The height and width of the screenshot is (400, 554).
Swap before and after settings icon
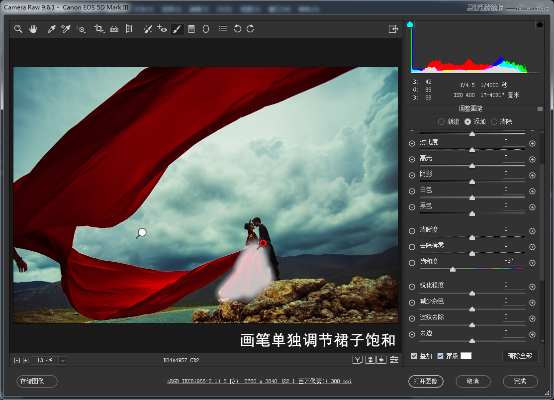370,360
